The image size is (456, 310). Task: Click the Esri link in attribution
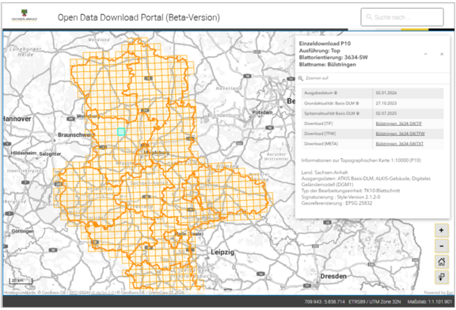(x=450, y=293)
